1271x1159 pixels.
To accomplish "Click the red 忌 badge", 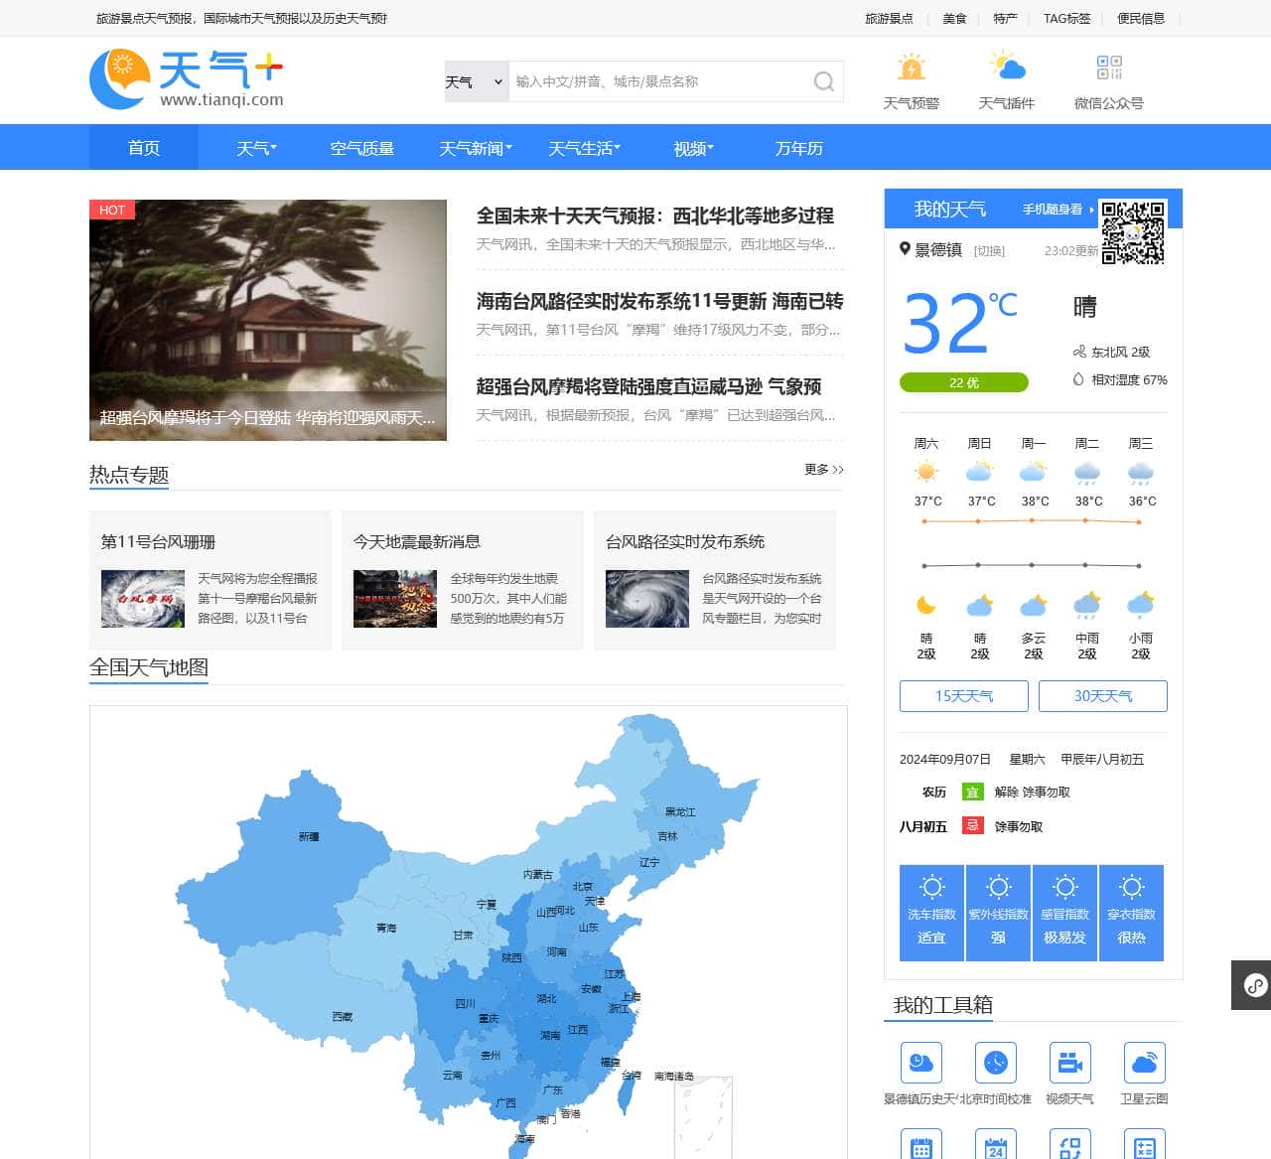I will (972, 826).
